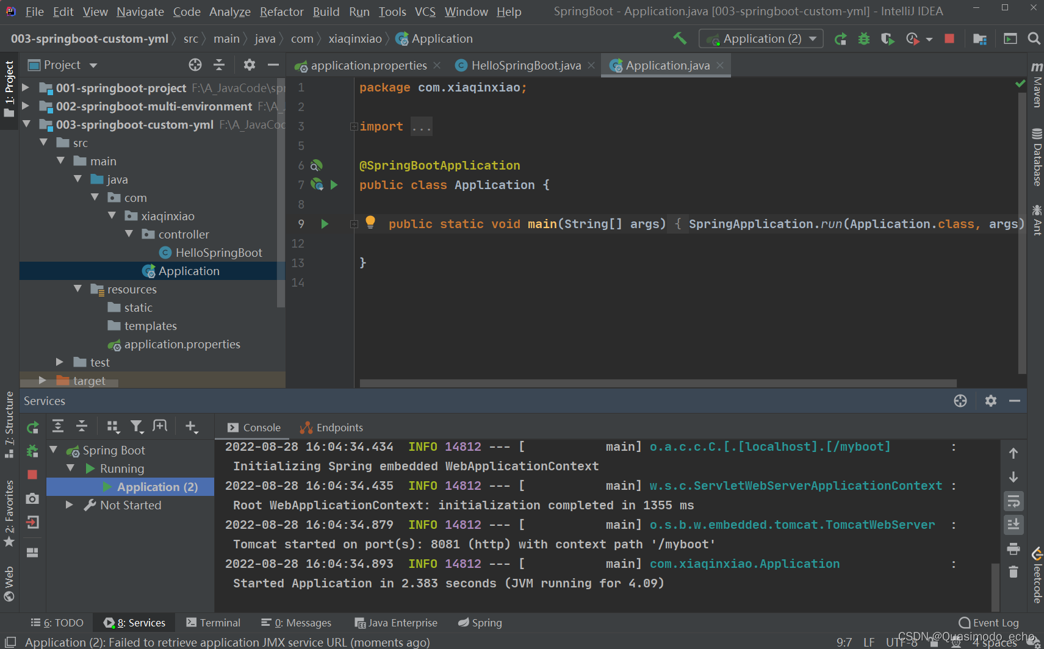The image size is (1044, 649).
Task: Toggle the 1: Project side tool window
Action: [9, 89]
